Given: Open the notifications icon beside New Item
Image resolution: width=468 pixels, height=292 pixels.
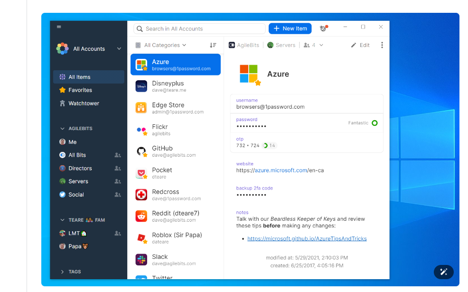Looking at the screenshot, I should click(324, 28).
